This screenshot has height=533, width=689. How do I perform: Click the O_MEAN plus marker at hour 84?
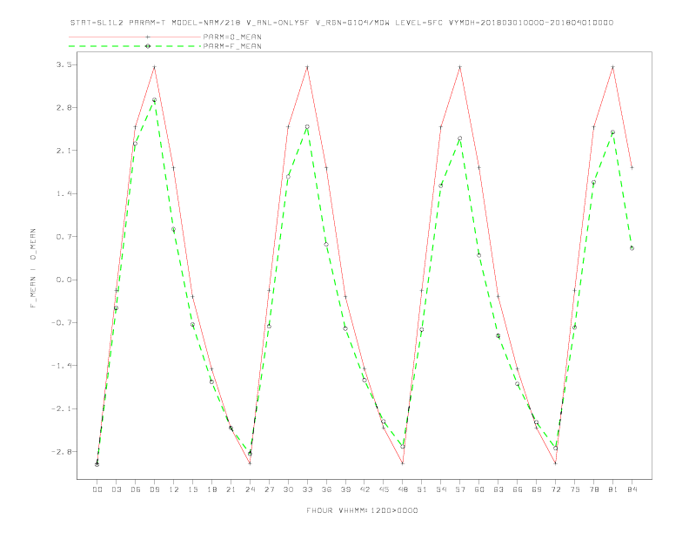[632, 167]
